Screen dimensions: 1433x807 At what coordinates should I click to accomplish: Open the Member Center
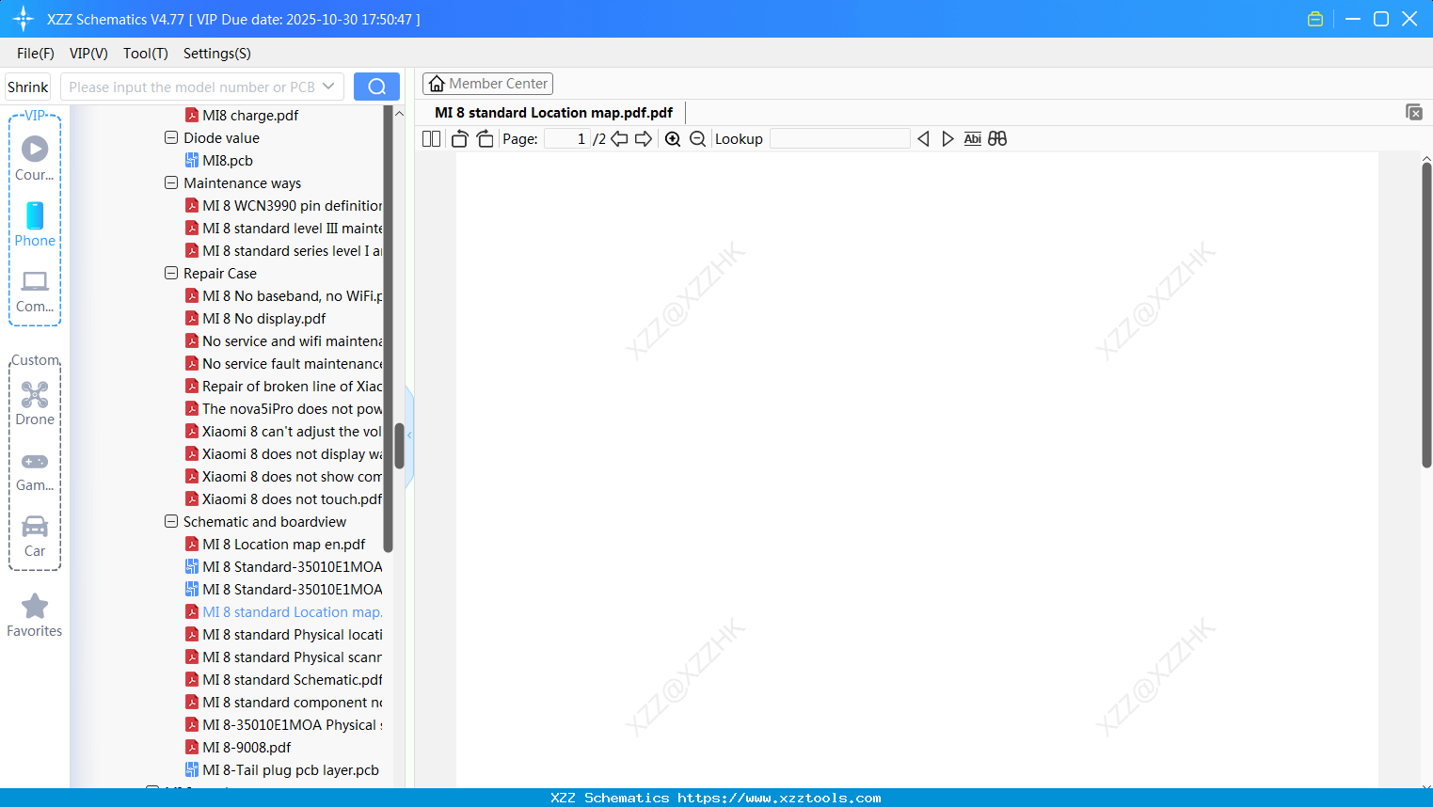pos(487,84)
